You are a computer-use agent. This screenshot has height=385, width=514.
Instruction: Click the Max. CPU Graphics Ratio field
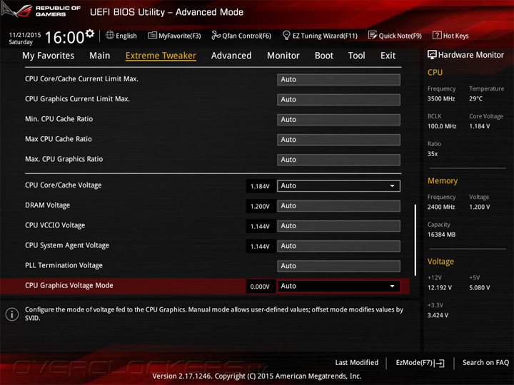(x=338, y=160)
